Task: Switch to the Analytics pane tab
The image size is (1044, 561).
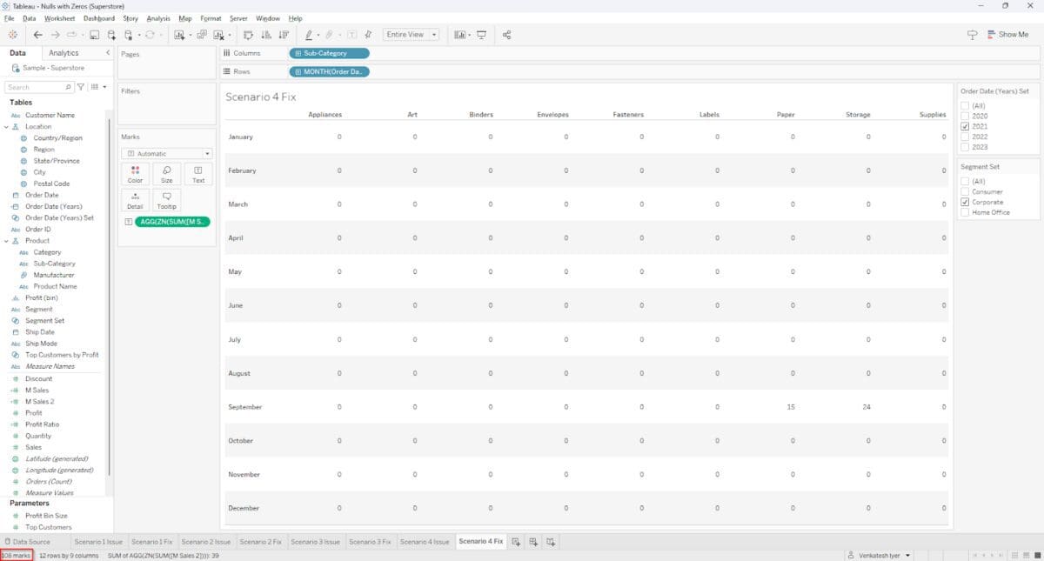Action: click(x=64, y=53)
